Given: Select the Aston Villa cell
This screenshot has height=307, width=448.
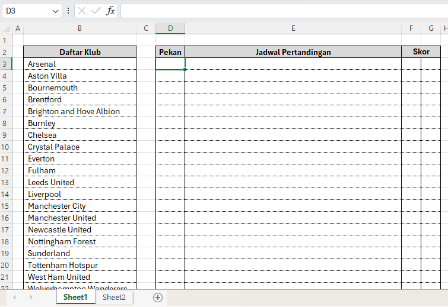Looking at the screenshot, I should pos(80,76).
